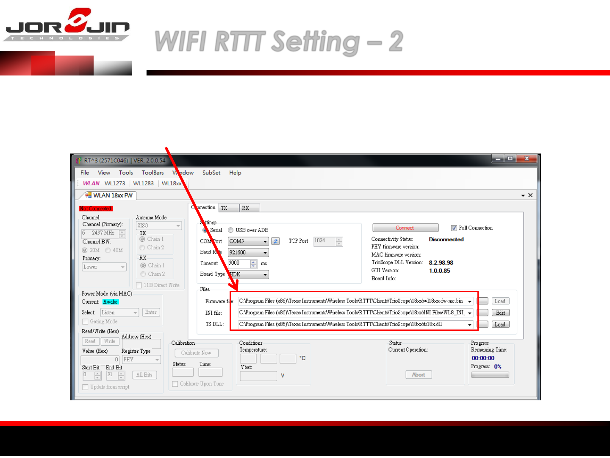Click the Write register button

tap(110, 341)
